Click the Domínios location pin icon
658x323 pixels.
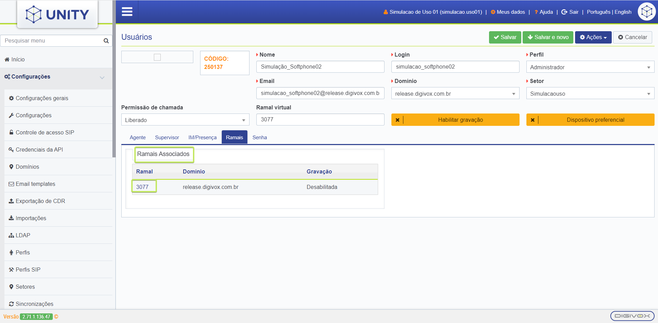(11, 167)
